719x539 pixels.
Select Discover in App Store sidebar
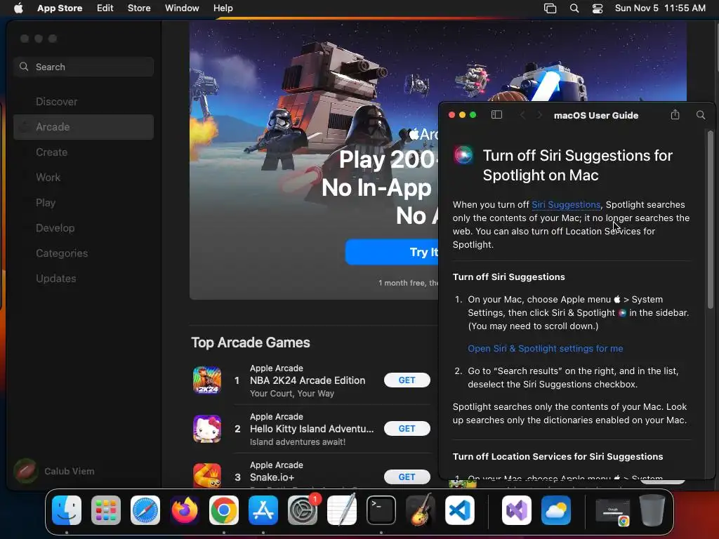(84, 102)
